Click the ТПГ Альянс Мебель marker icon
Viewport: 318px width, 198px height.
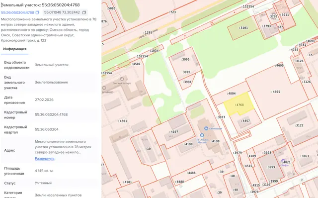point(202,135)
